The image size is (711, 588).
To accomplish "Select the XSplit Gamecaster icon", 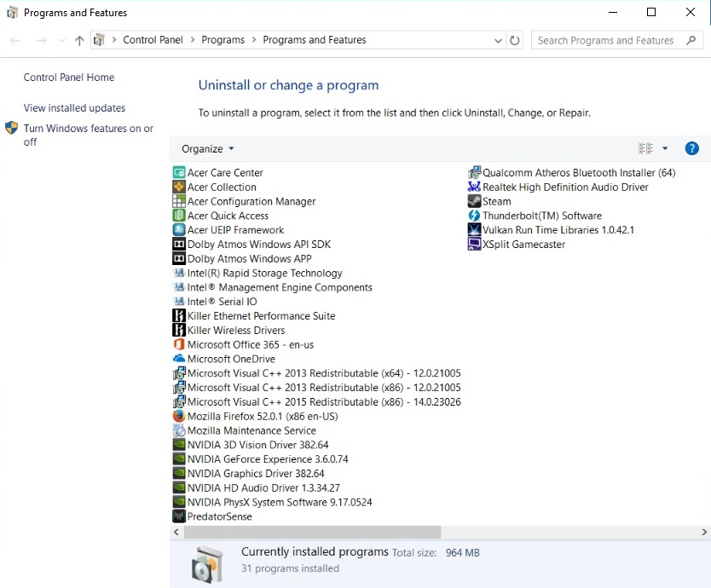I will pos(475,245).
